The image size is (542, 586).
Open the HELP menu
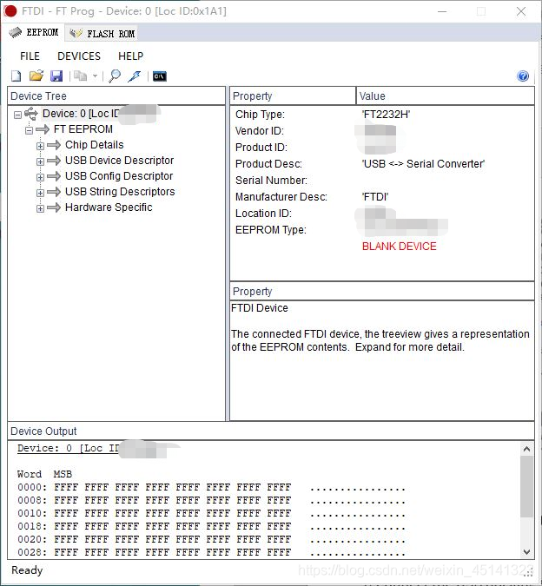(x=130, y=56)
